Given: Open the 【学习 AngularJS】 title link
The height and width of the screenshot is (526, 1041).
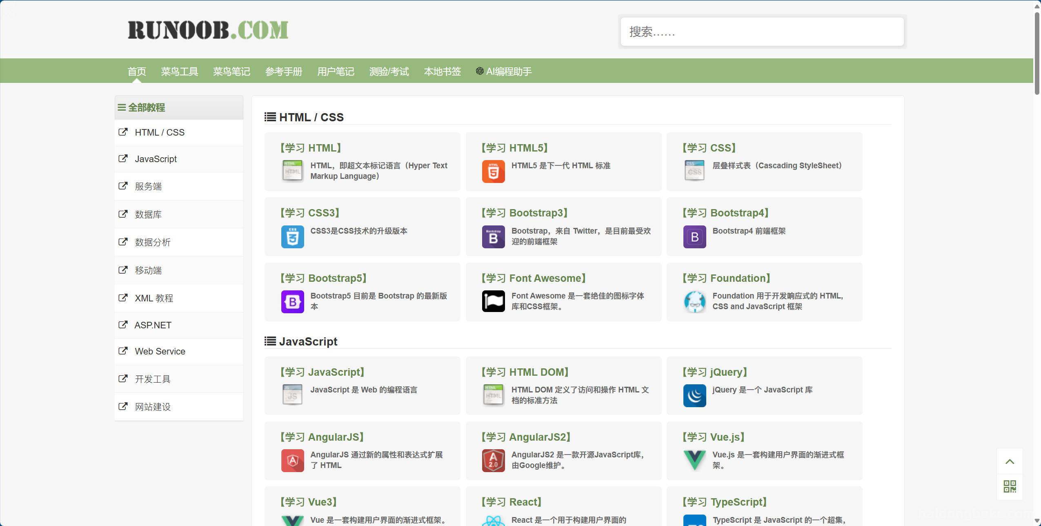Looking at the screenshot, I should pos(322,437).
